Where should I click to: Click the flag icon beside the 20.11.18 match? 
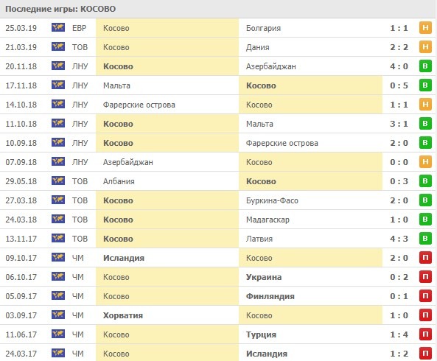point(58,66)
